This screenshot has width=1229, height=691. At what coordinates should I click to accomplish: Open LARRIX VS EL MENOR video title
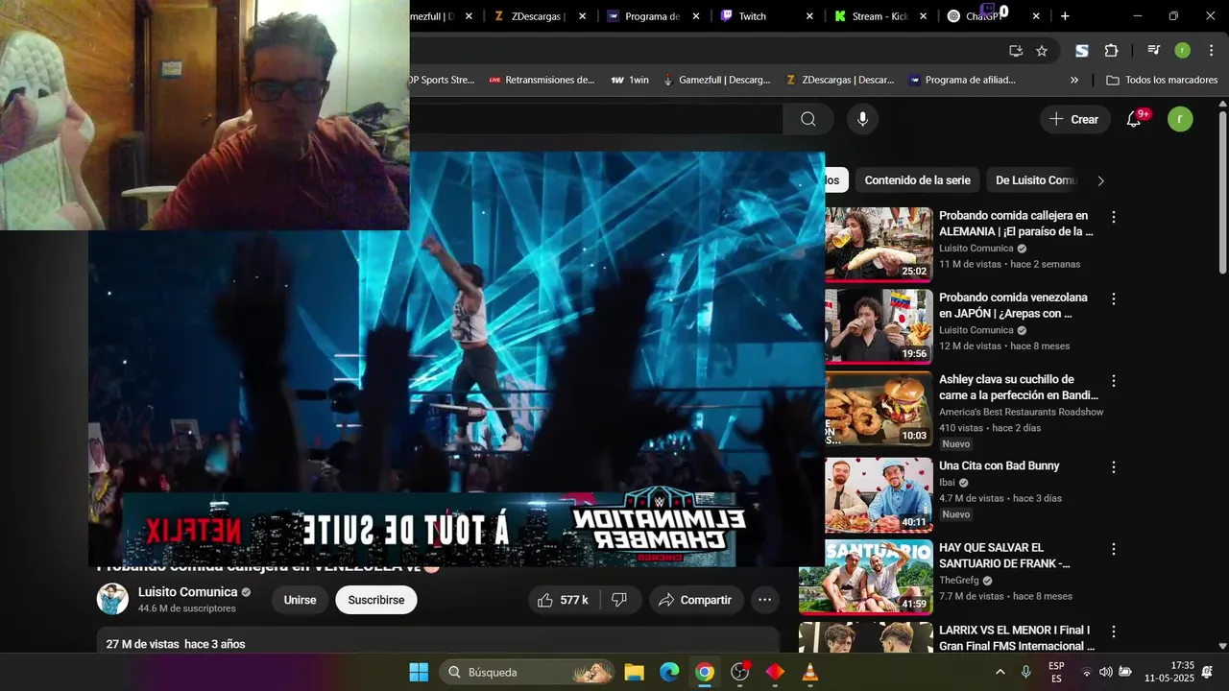[1017, 638]
